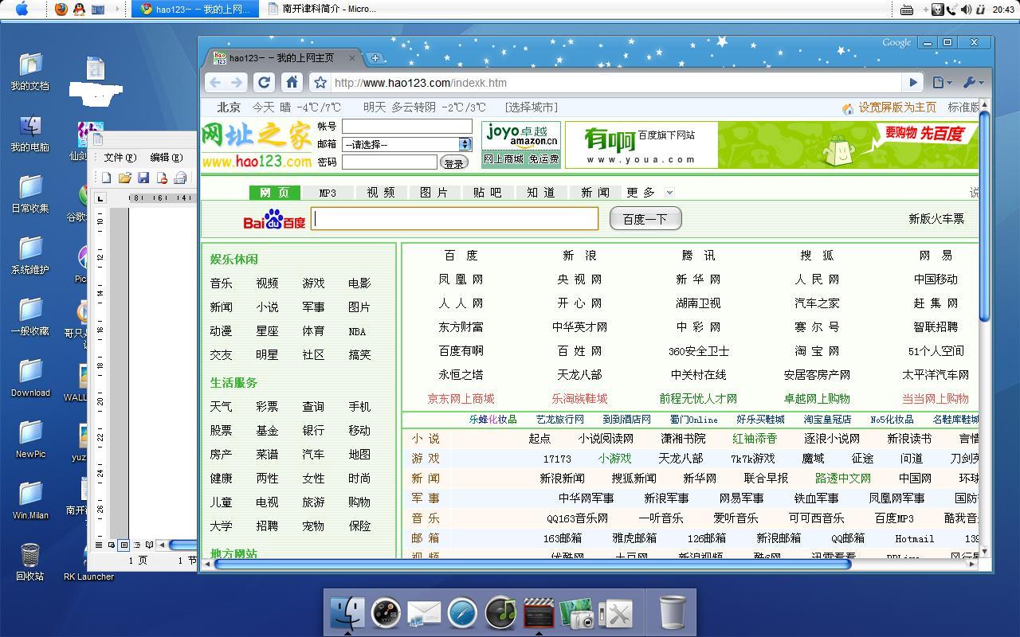Viewport: 1020px width, 637px height.
Task: Open the iTunes music icon in the dock
Action: click(500, 612)
